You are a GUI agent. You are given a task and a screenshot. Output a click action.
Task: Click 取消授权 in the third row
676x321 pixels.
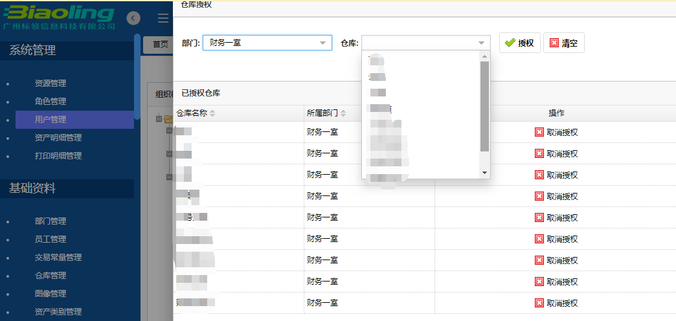556,175
